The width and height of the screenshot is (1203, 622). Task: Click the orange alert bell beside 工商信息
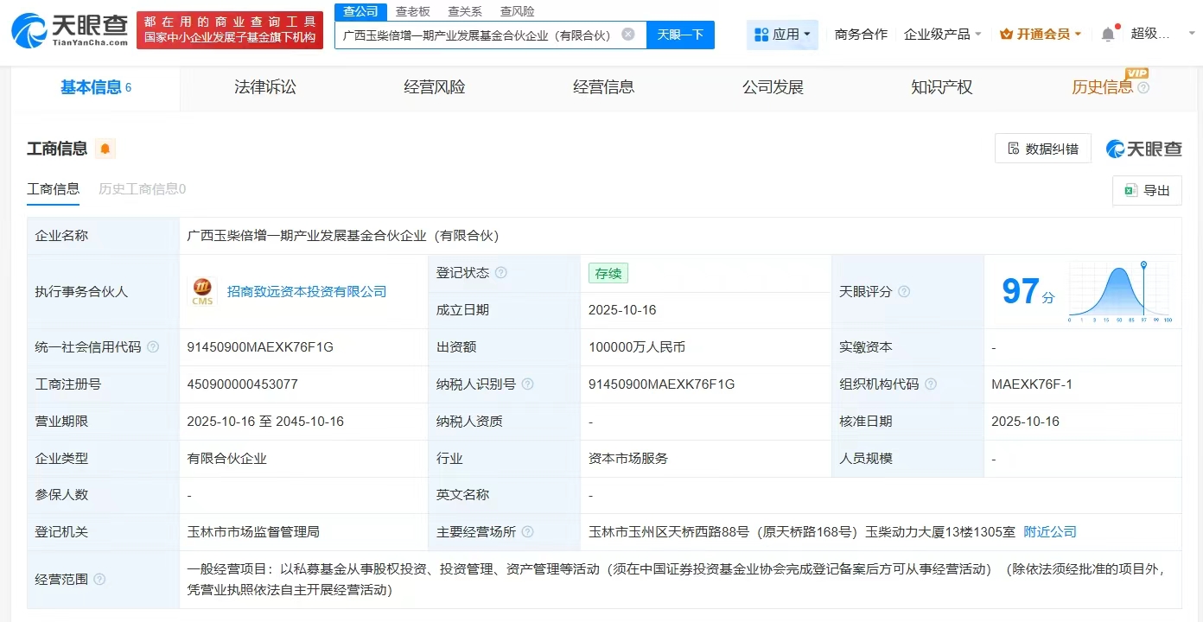click(x=105, y=149)
